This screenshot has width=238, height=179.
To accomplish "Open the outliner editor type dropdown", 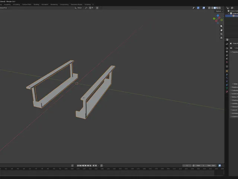I will tap(228, 8).
